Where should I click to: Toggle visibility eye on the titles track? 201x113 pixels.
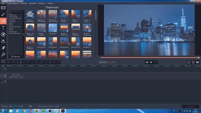(x=5, y=69)
